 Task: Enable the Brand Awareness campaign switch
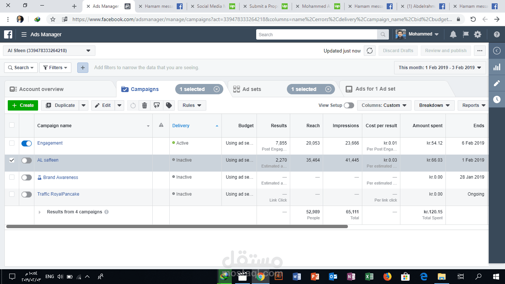(x=27, y=177)
